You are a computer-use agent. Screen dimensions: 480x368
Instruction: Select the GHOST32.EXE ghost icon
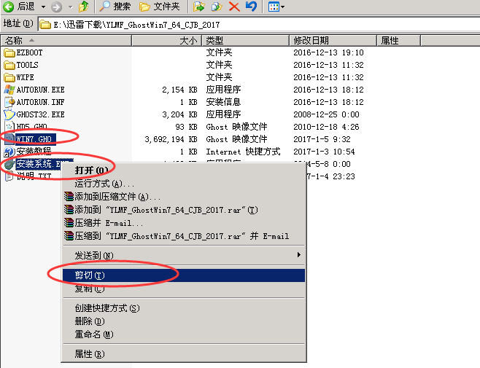pyautogui.click(x=9, y=114)
